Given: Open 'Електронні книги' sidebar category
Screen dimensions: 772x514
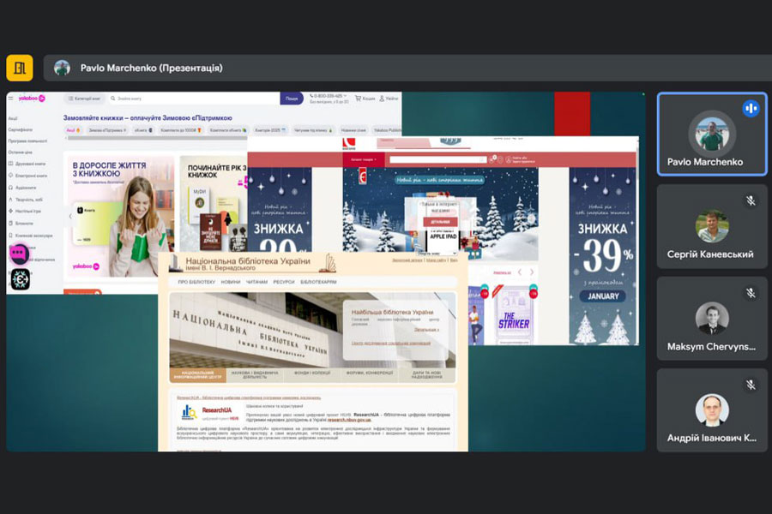Looking at the screenshot, I should click(28, 175).
